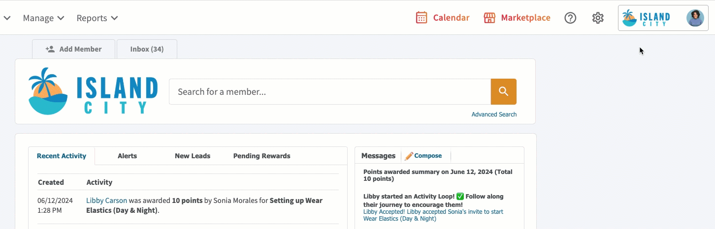Open the Advanced Search link
Viewport: 715px width, 229px height.
(x=494, y=114)
